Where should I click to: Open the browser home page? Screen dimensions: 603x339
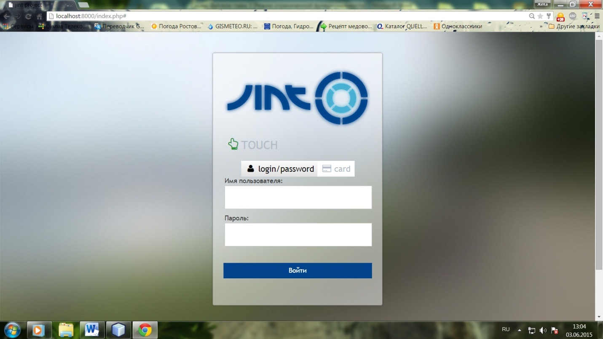[x=39, y=16]
